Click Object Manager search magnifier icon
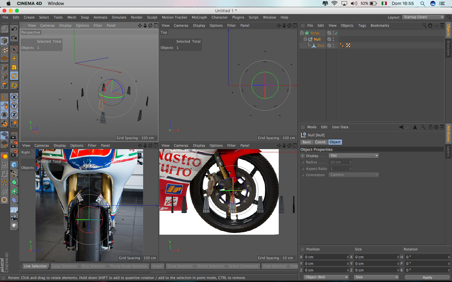 point(424,25)
